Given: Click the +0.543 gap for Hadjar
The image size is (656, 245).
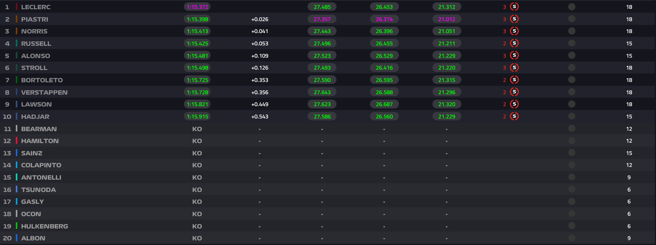Looking at the screenshot, I should click(x=260, y=117).
